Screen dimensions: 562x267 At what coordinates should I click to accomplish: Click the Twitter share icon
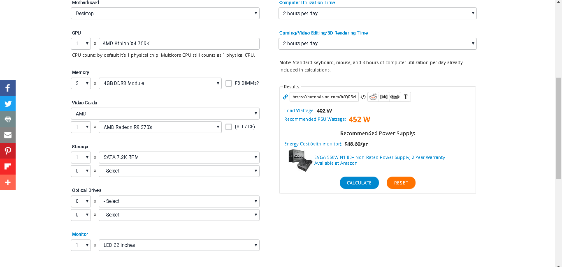(8, 104)
